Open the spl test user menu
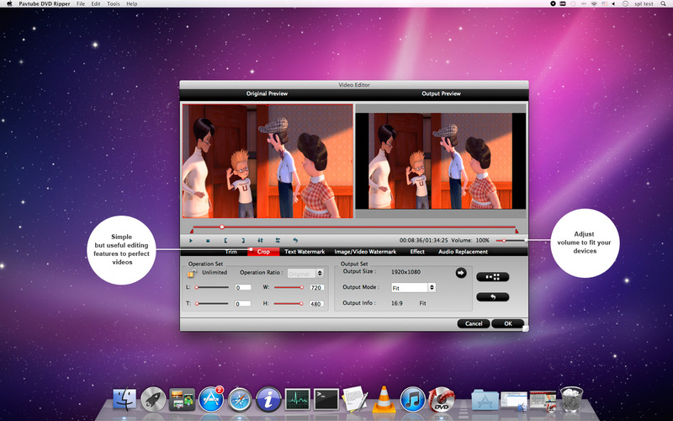The height and width of the screenshot is (421, 673). [x=644, y=4]
